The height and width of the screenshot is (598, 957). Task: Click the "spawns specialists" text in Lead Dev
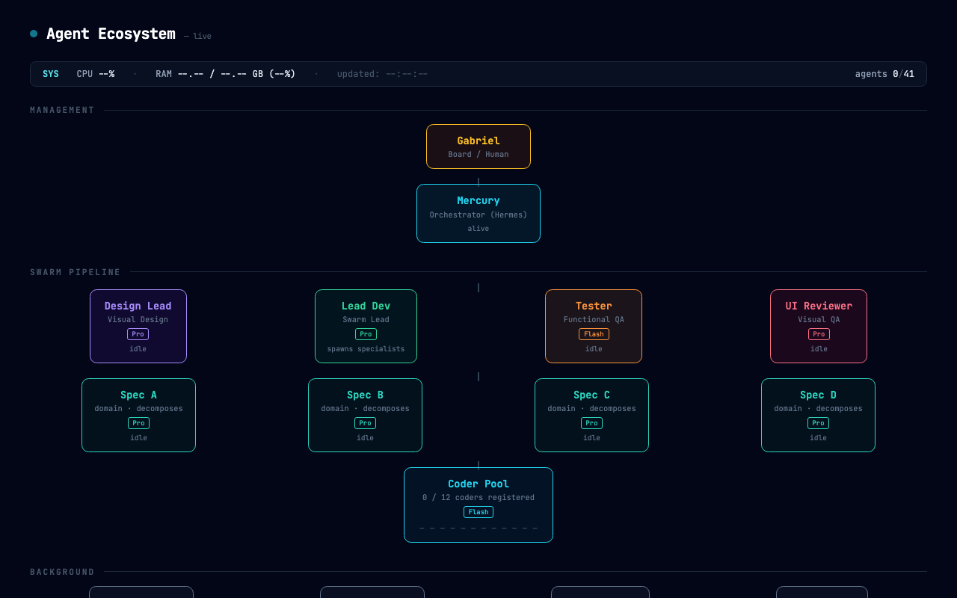[366, 349]
